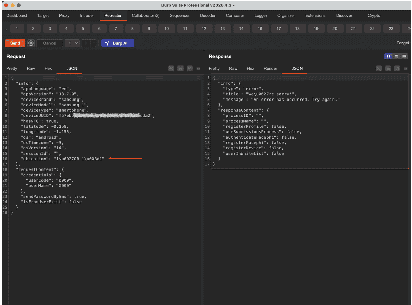Open Collaborator (2) tab
Image resolution: width=412 pixels, height=305 pixels.
[x=145, y=15]
